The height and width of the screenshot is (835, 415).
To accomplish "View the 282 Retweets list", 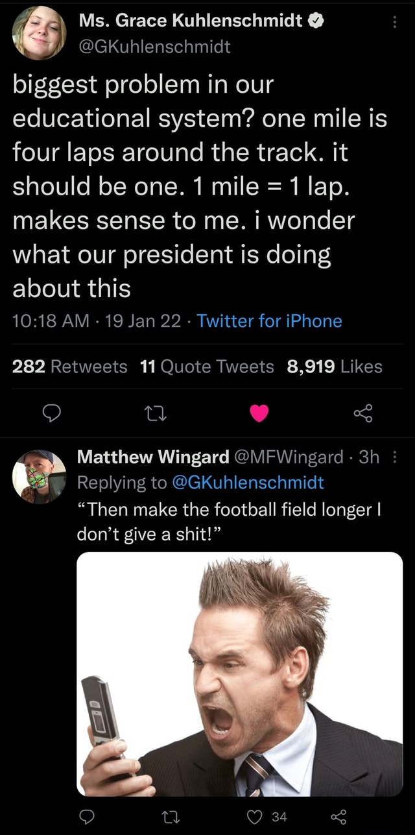I will [70, 367].
